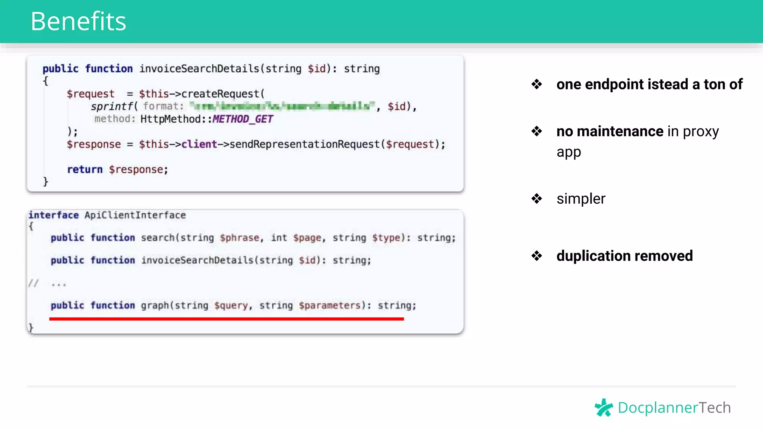
Task: Click the 'return $response;' line
Action: click(x=117, y=169)
